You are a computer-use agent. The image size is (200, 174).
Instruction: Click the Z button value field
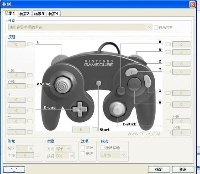pyautogui.click(x=181, y=64)
